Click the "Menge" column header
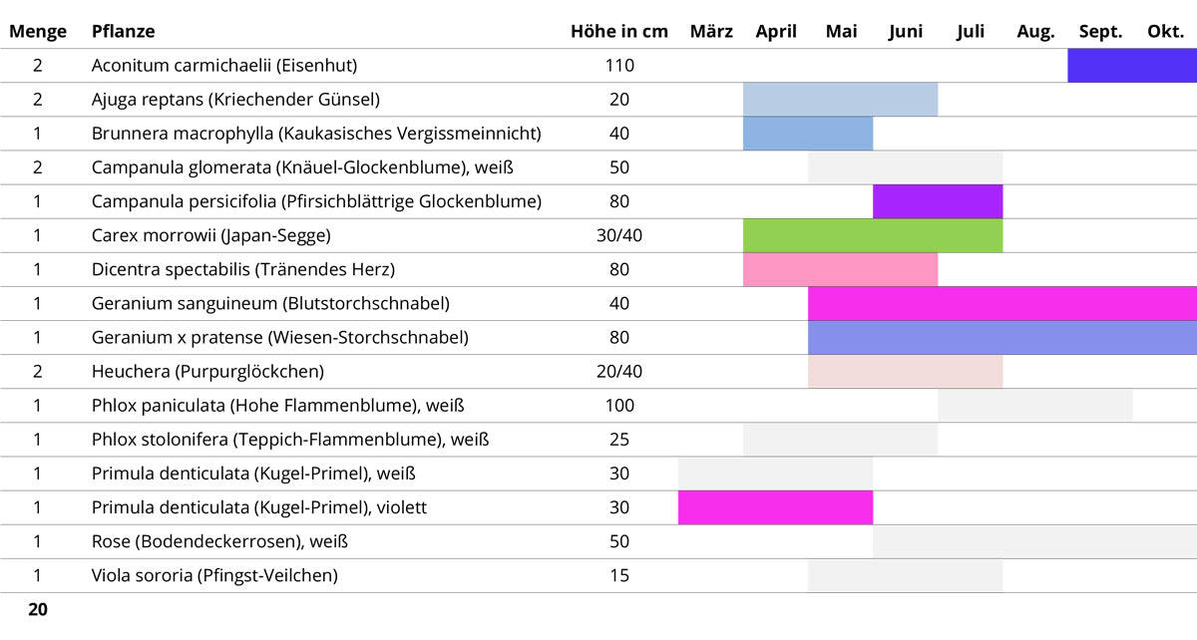Viewport: 1197px width, 640px height. pyautogui.click(x=38, y=31)
